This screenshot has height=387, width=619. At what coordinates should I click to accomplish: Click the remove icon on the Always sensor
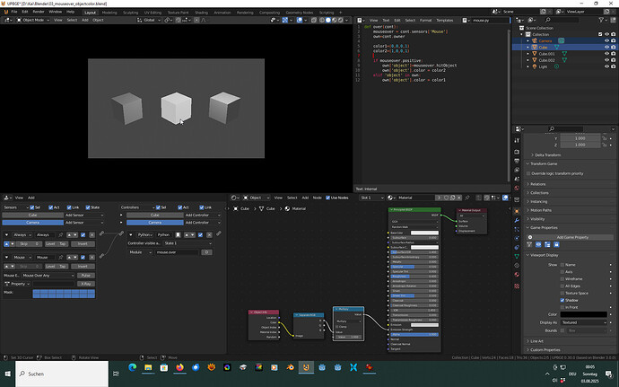(x=92, y=235)
